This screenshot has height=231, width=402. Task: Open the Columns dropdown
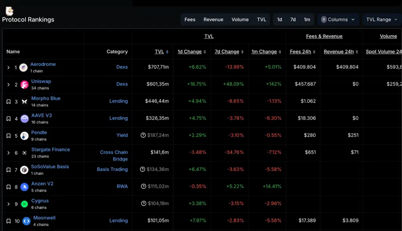point(338,20)
